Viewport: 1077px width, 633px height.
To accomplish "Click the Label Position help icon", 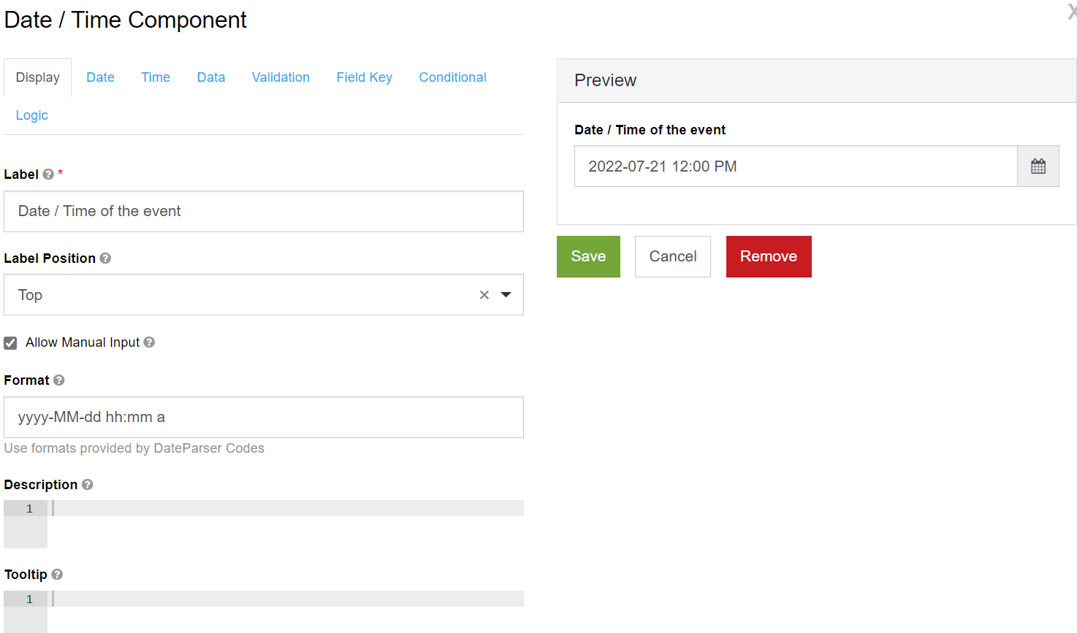I will point(105,258).
